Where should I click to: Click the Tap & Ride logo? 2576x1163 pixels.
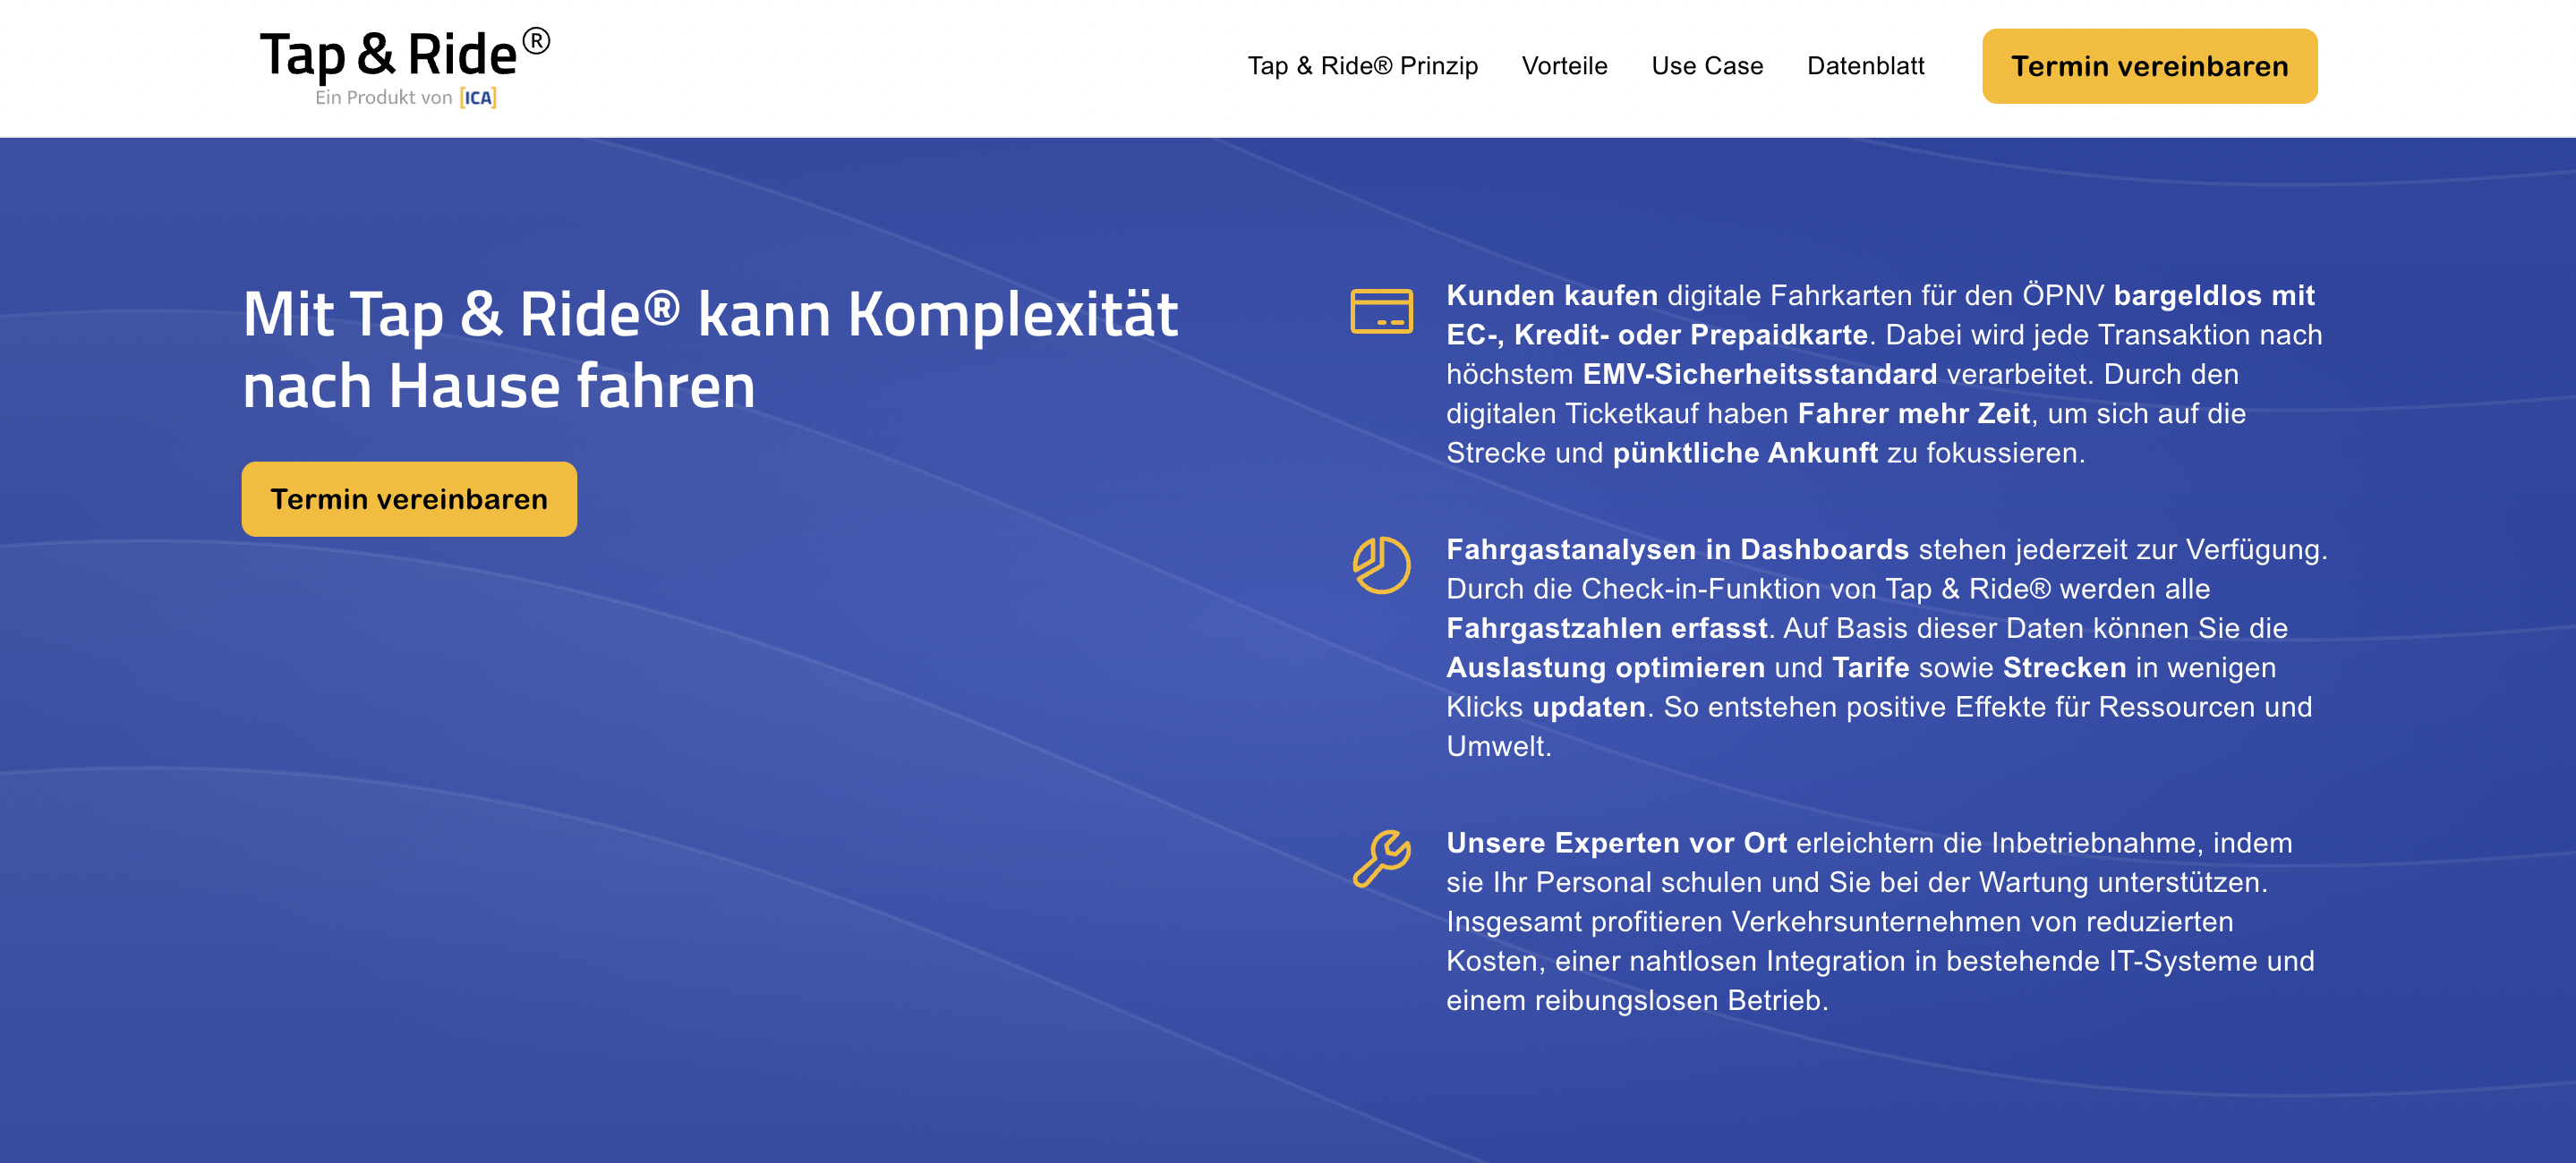389,55
